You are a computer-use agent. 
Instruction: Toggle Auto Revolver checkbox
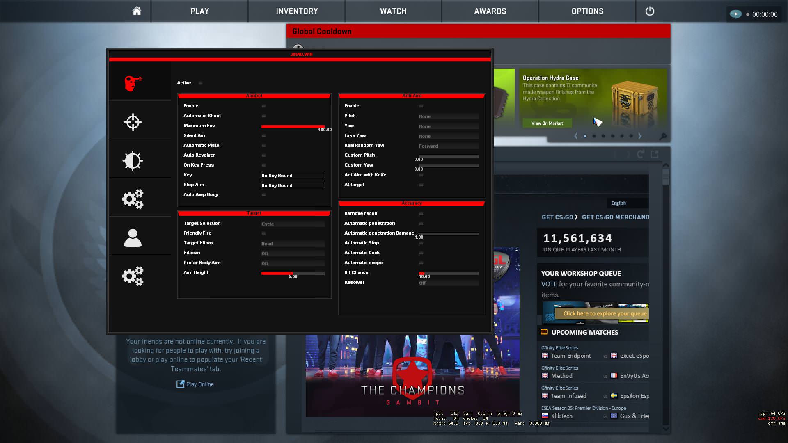(263, 155)
